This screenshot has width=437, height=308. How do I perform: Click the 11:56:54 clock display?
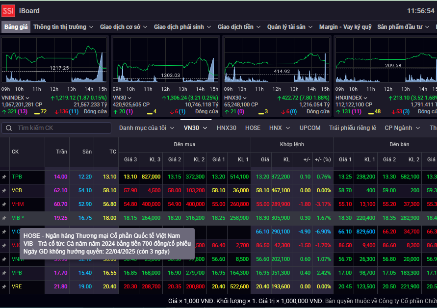tap(420, 11)
